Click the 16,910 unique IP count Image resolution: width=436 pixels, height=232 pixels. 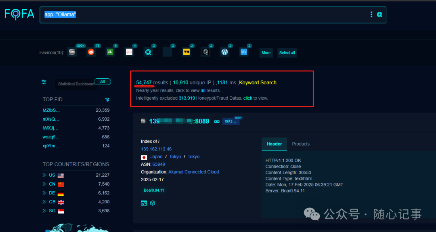(180, 83)
